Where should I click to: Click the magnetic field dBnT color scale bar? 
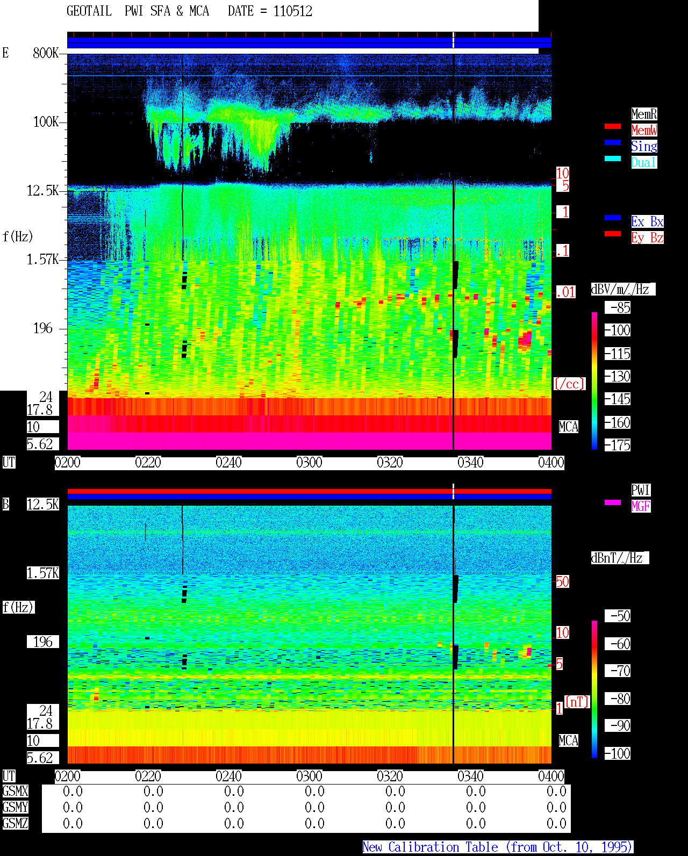click(x=594, y=689)
